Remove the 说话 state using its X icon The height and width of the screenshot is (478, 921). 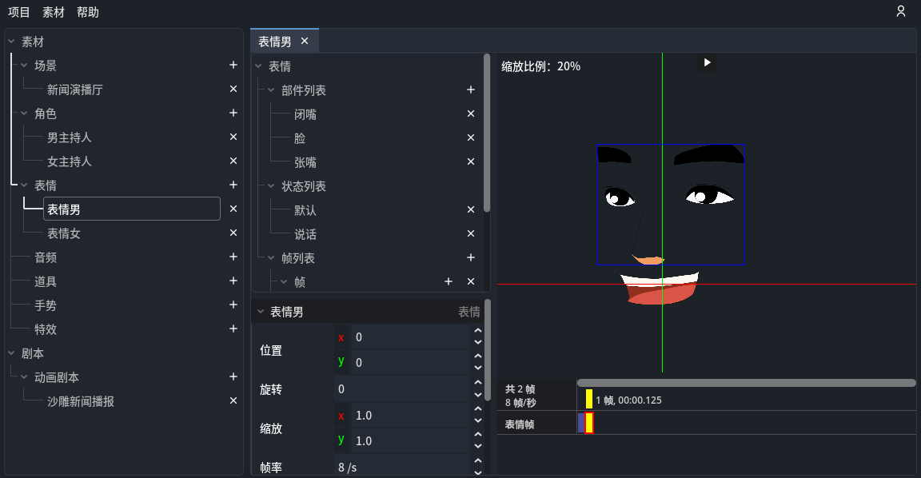(x=471, y=233)
